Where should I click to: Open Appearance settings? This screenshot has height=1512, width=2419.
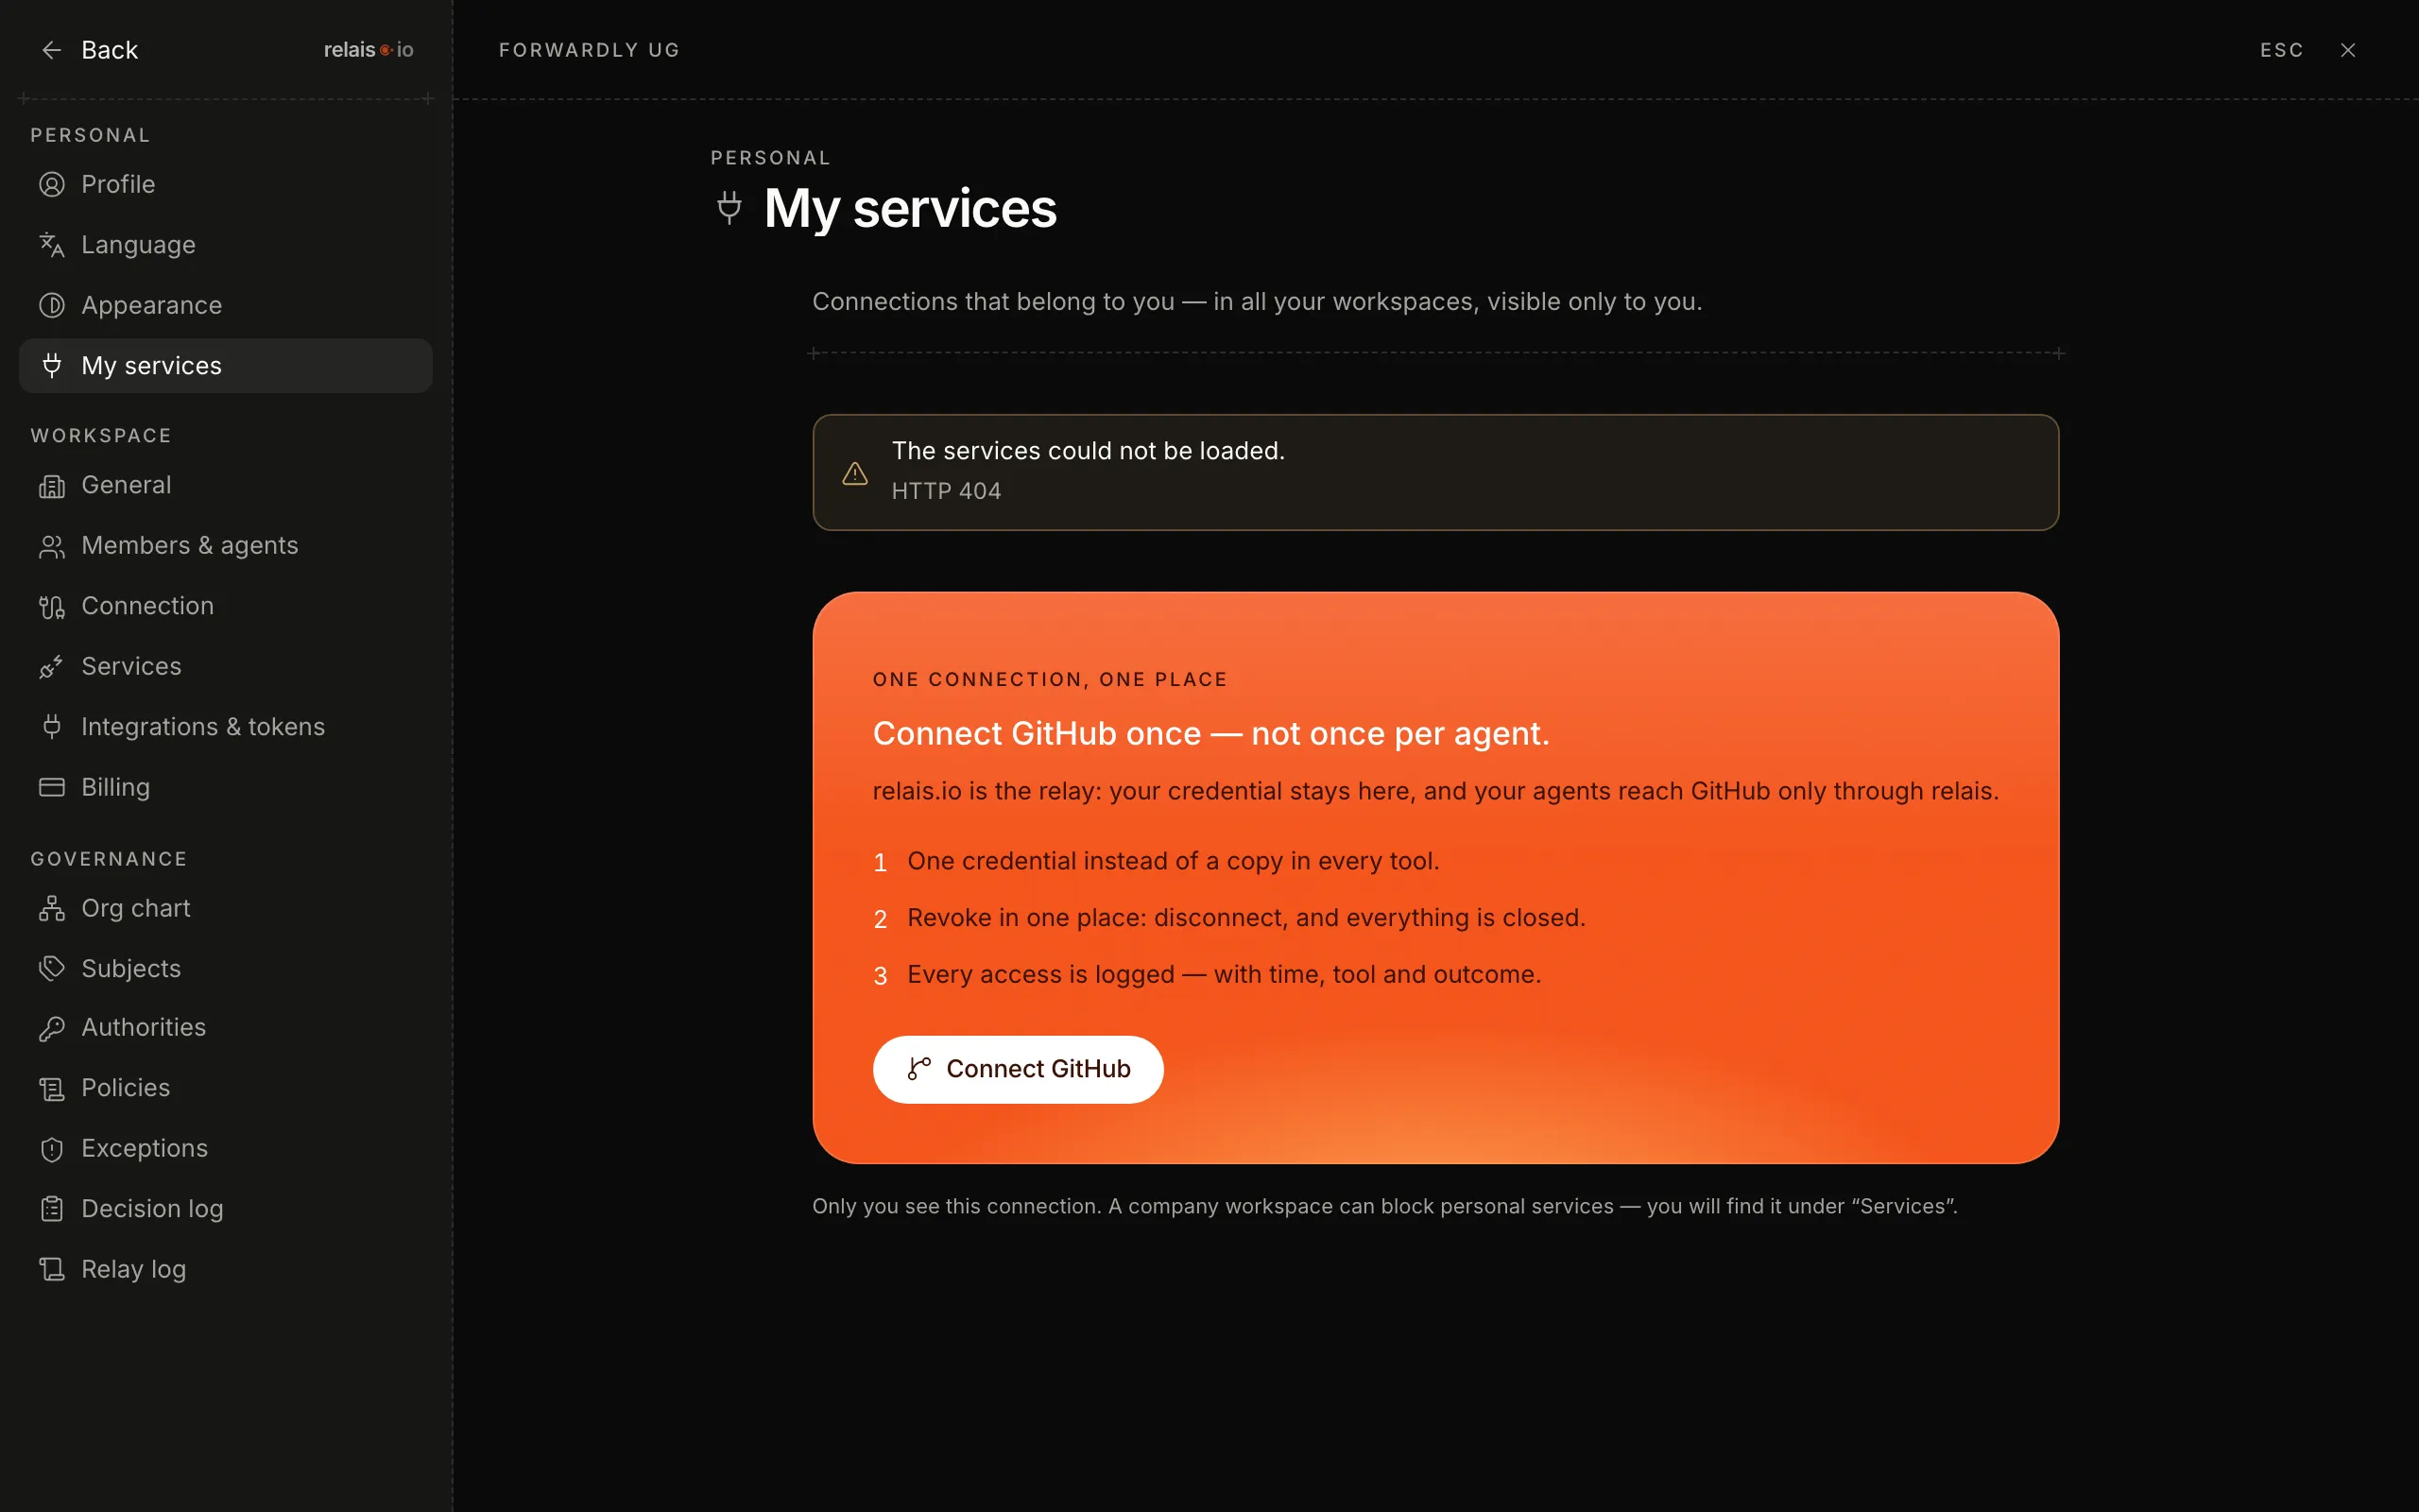click(x=225, y=305)
